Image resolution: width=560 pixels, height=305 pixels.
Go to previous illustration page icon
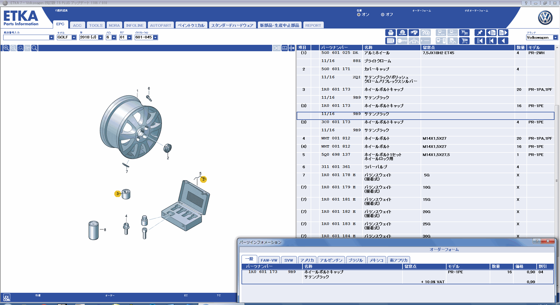click(x=491, y=33)
